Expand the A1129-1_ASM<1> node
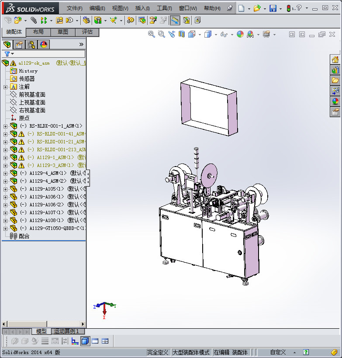This screenshot has height=358, width=342. click(5, 158)
